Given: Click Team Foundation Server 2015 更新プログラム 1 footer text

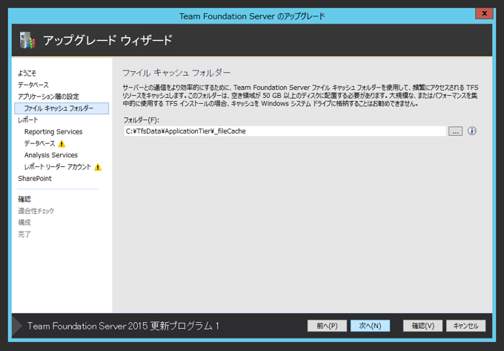Looking at the screenshot, I should click(x=123, y=326).
